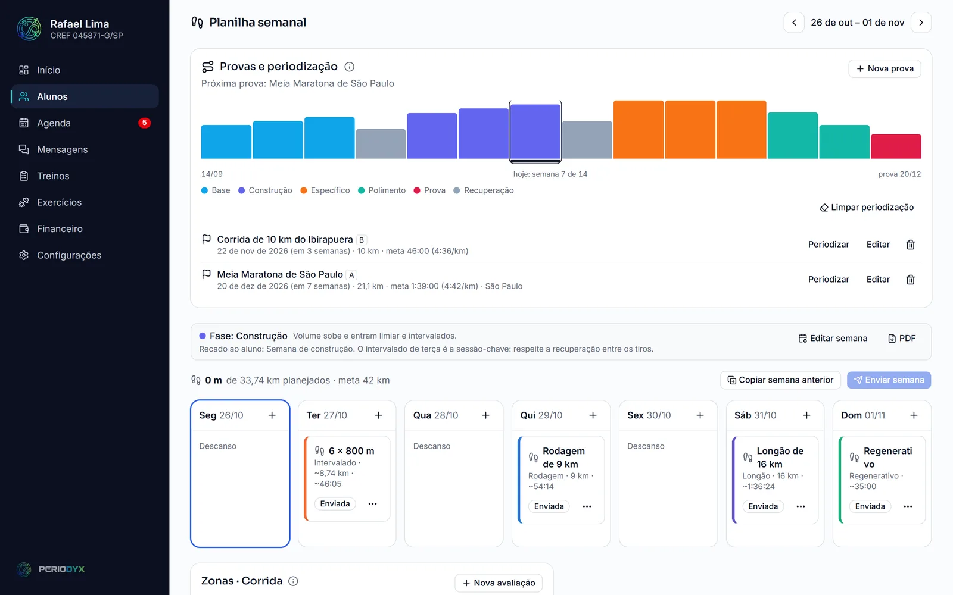Screen dimensions: 953x595
Task: Open info icon beside Zonas · Corrida
Action: coord(293,581)
